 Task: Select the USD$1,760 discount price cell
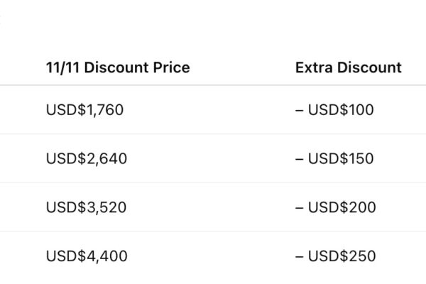pos(84,110)
